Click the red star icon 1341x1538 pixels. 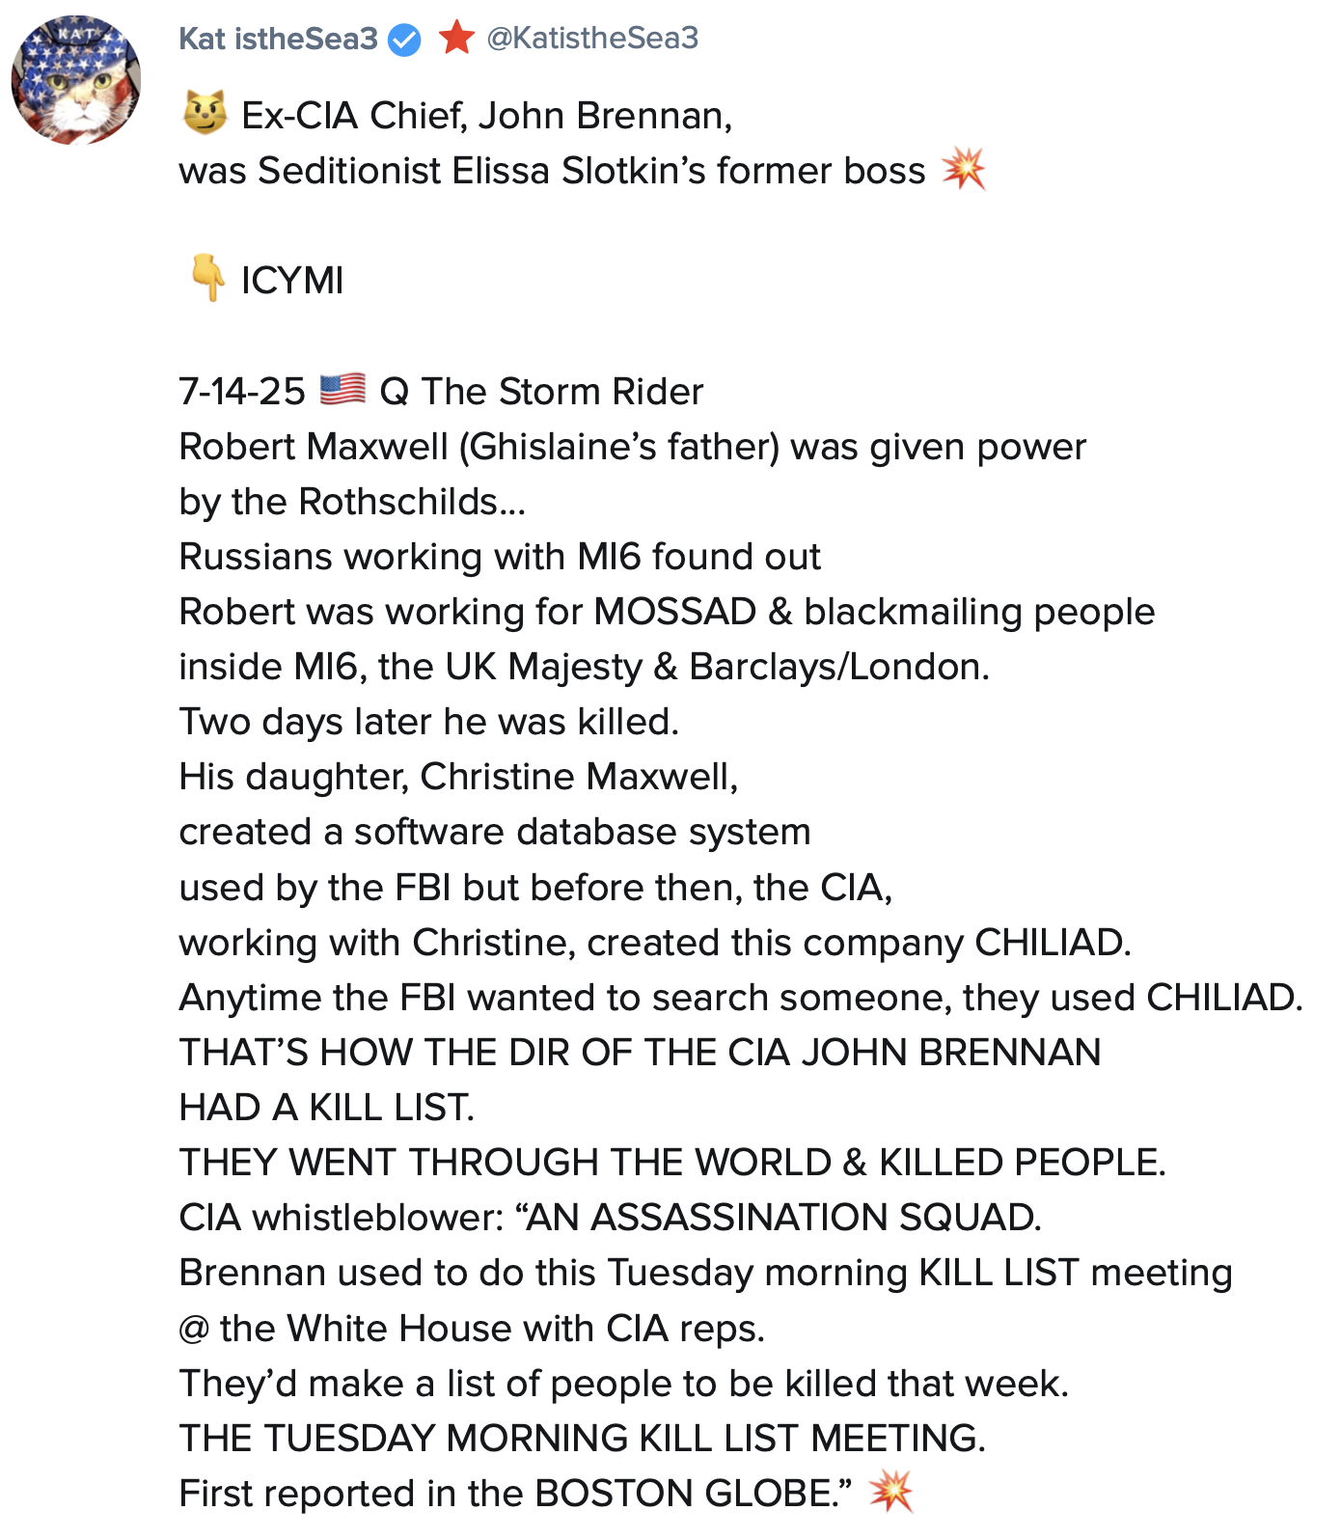[x=456, y=38]
